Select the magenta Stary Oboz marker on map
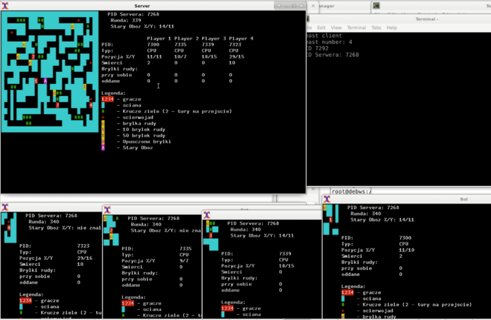 coord(46,81)
